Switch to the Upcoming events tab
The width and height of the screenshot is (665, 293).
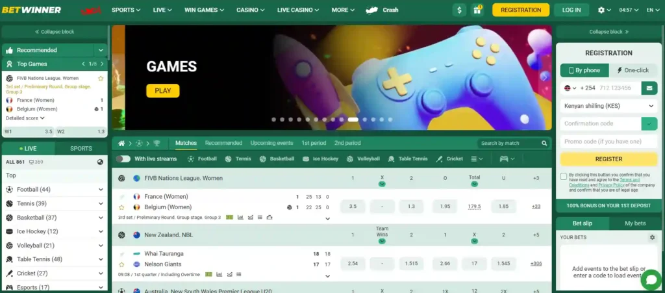[x=271, y=144]
